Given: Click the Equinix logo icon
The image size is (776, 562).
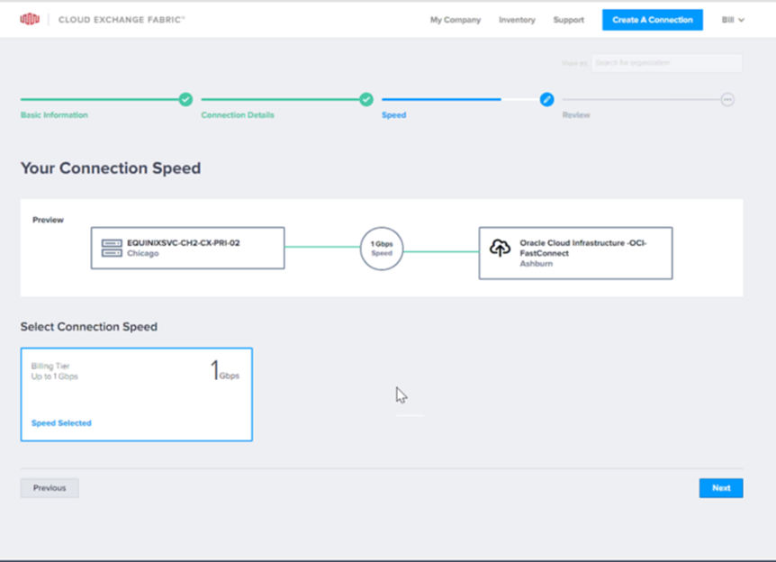Looking at the screenshot, I should point(30,19).
